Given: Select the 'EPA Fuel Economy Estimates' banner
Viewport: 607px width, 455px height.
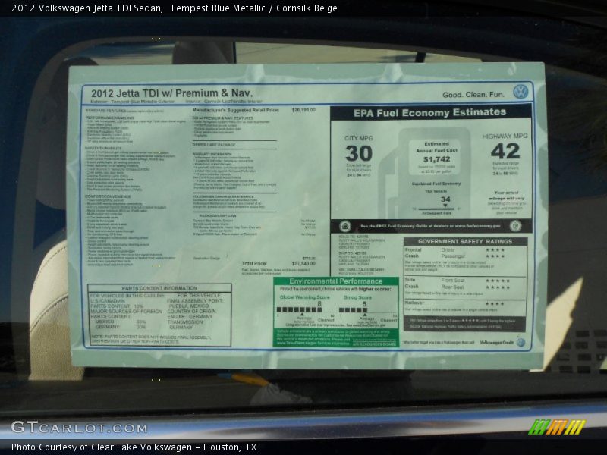Looking at the screenshot, I should tap(430, 112).
